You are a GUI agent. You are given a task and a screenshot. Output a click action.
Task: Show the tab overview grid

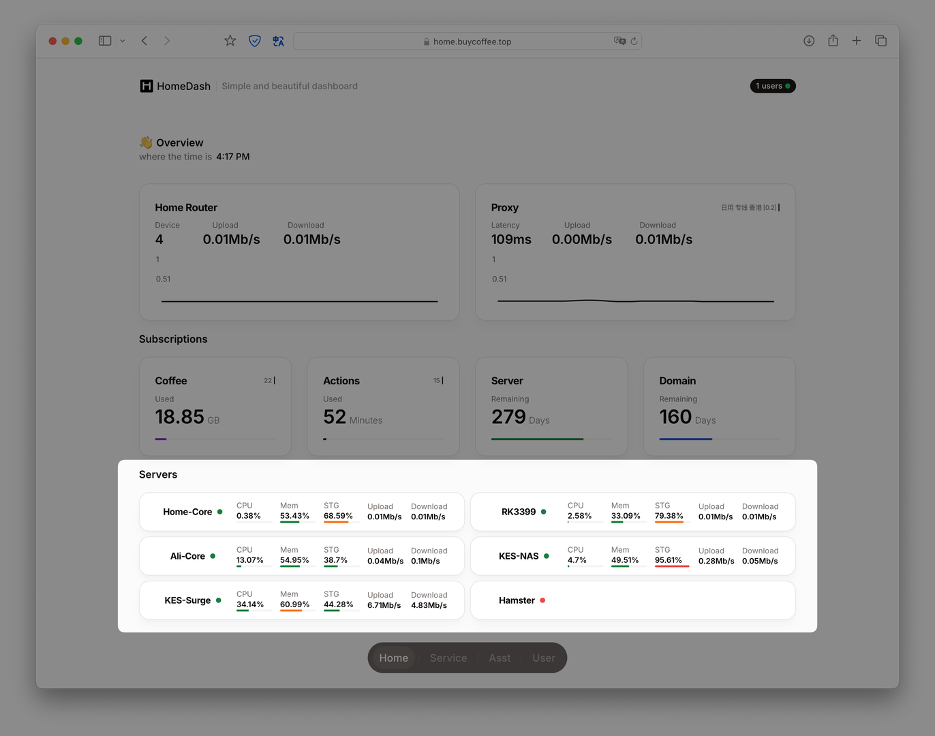tap(880, 41)
